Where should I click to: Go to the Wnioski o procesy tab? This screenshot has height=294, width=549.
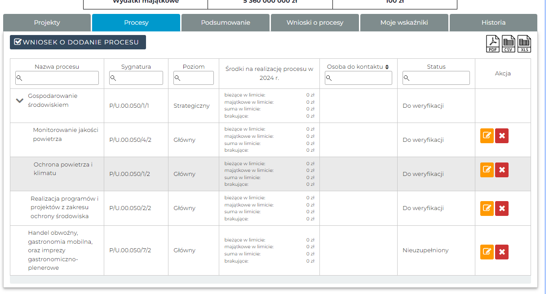314,22
